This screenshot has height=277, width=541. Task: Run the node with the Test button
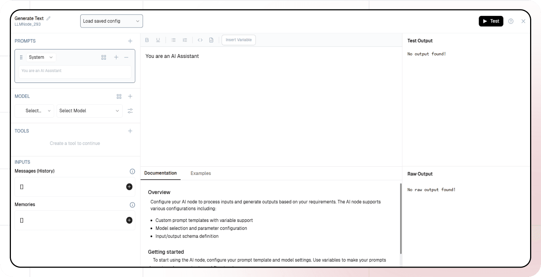point(491,21)
